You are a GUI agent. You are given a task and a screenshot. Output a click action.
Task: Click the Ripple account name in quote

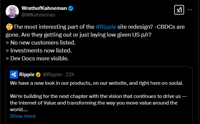27,75
